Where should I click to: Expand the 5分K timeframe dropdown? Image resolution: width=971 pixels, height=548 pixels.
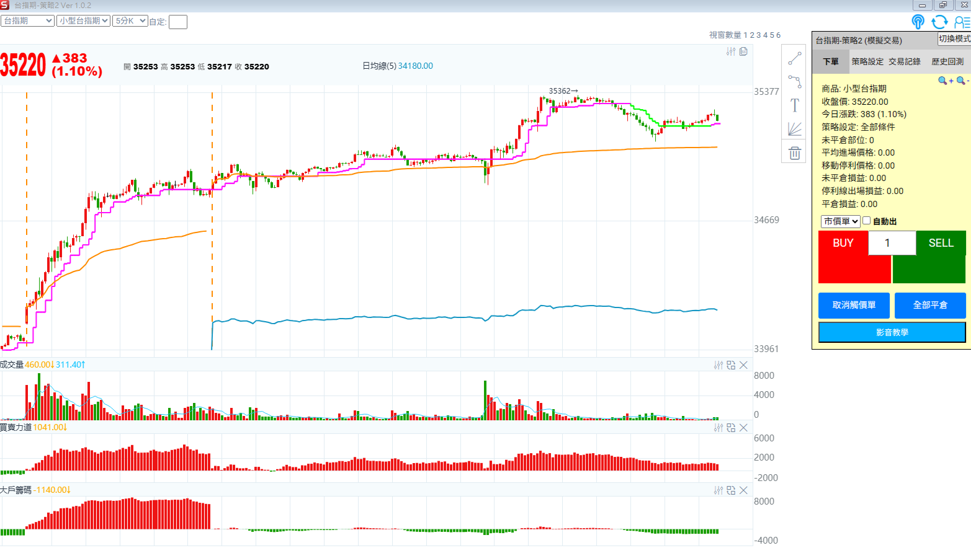pos(130,20)
